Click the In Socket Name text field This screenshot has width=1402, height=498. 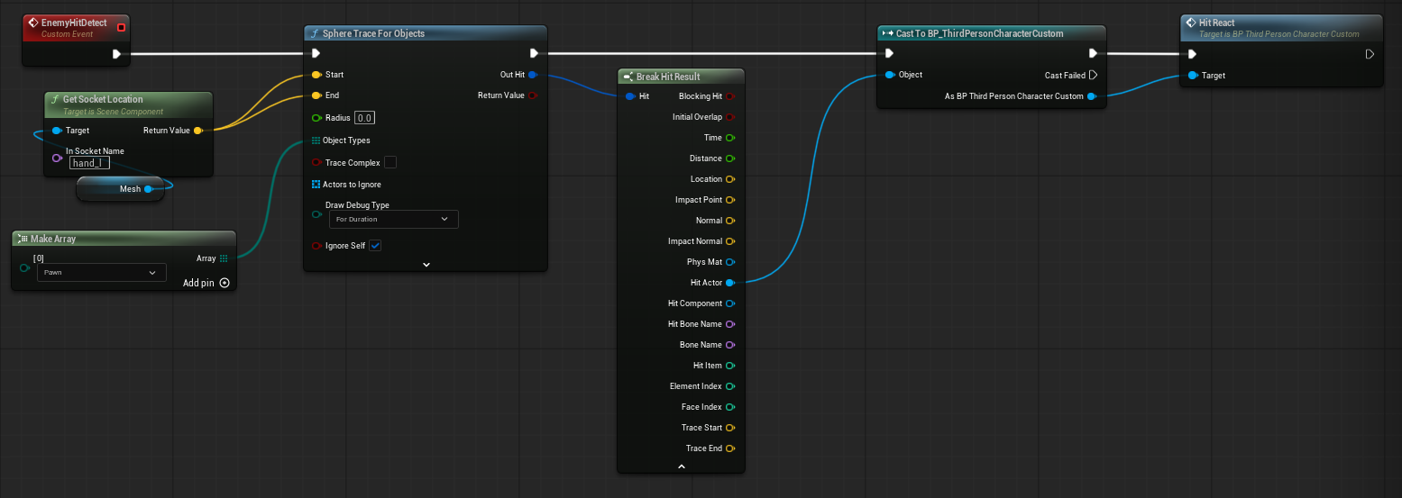point(89,163)
